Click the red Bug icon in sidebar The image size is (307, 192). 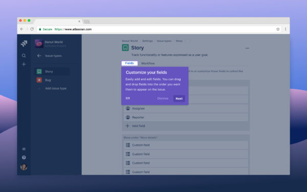point(39,80)
